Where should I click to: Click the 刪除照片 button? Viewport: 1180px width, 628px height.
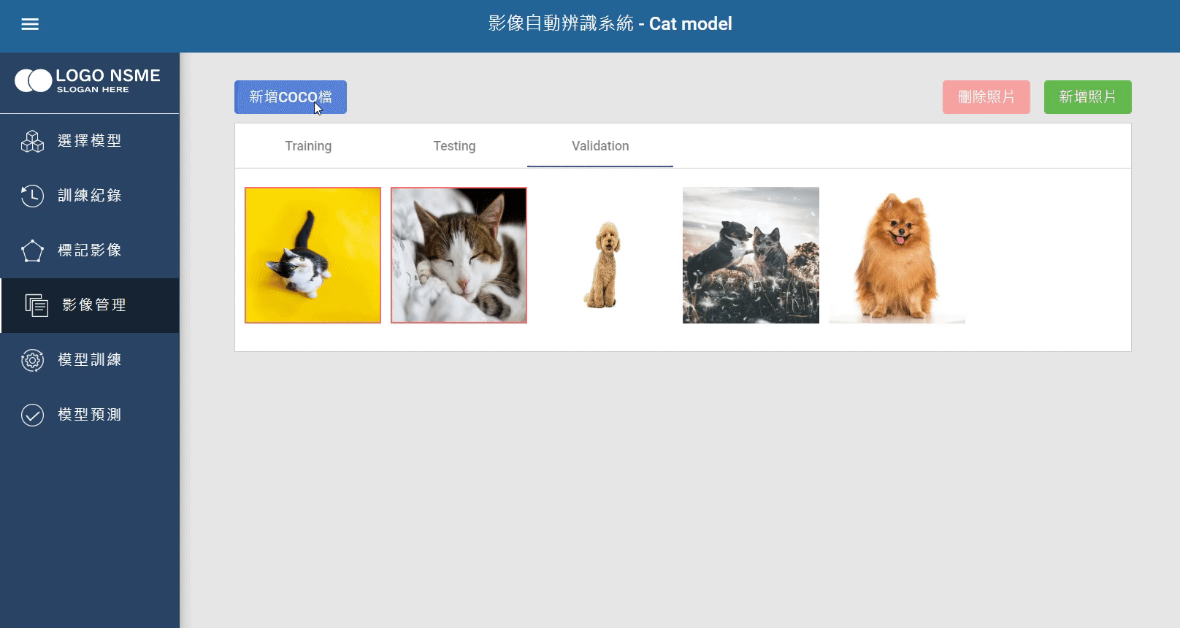986,97
